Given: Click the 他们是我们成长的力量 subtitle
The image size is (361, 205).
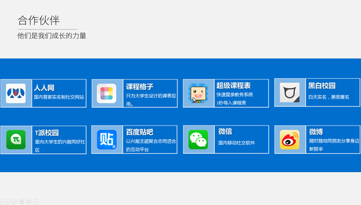Looking at the screenshot, I should coord(52,36).
